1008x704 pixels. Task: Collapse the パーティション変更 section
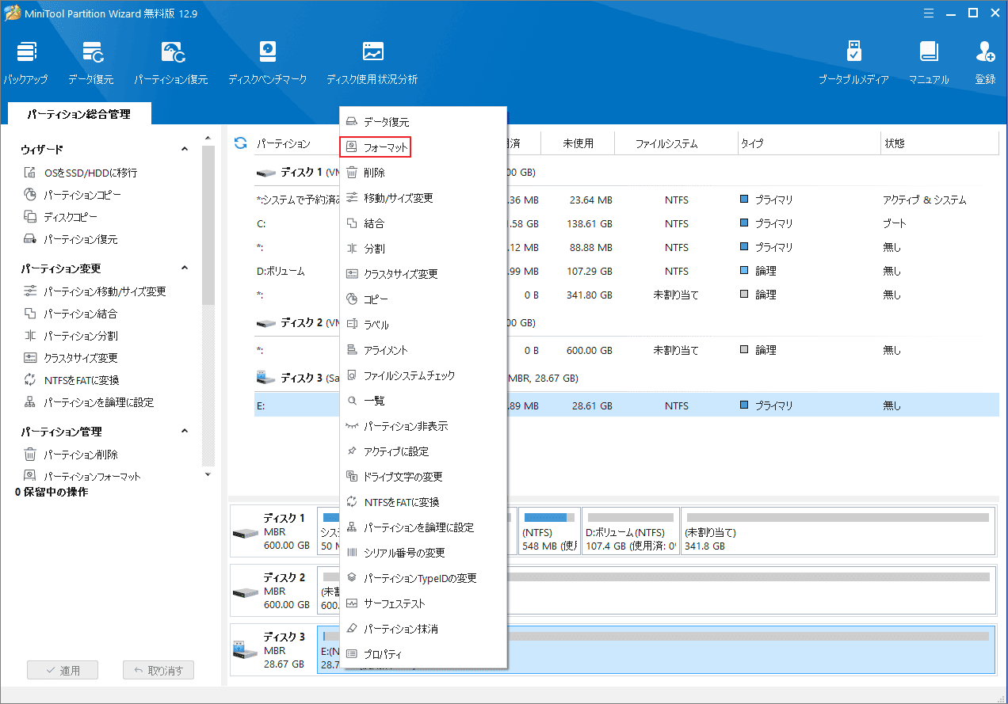185,268
